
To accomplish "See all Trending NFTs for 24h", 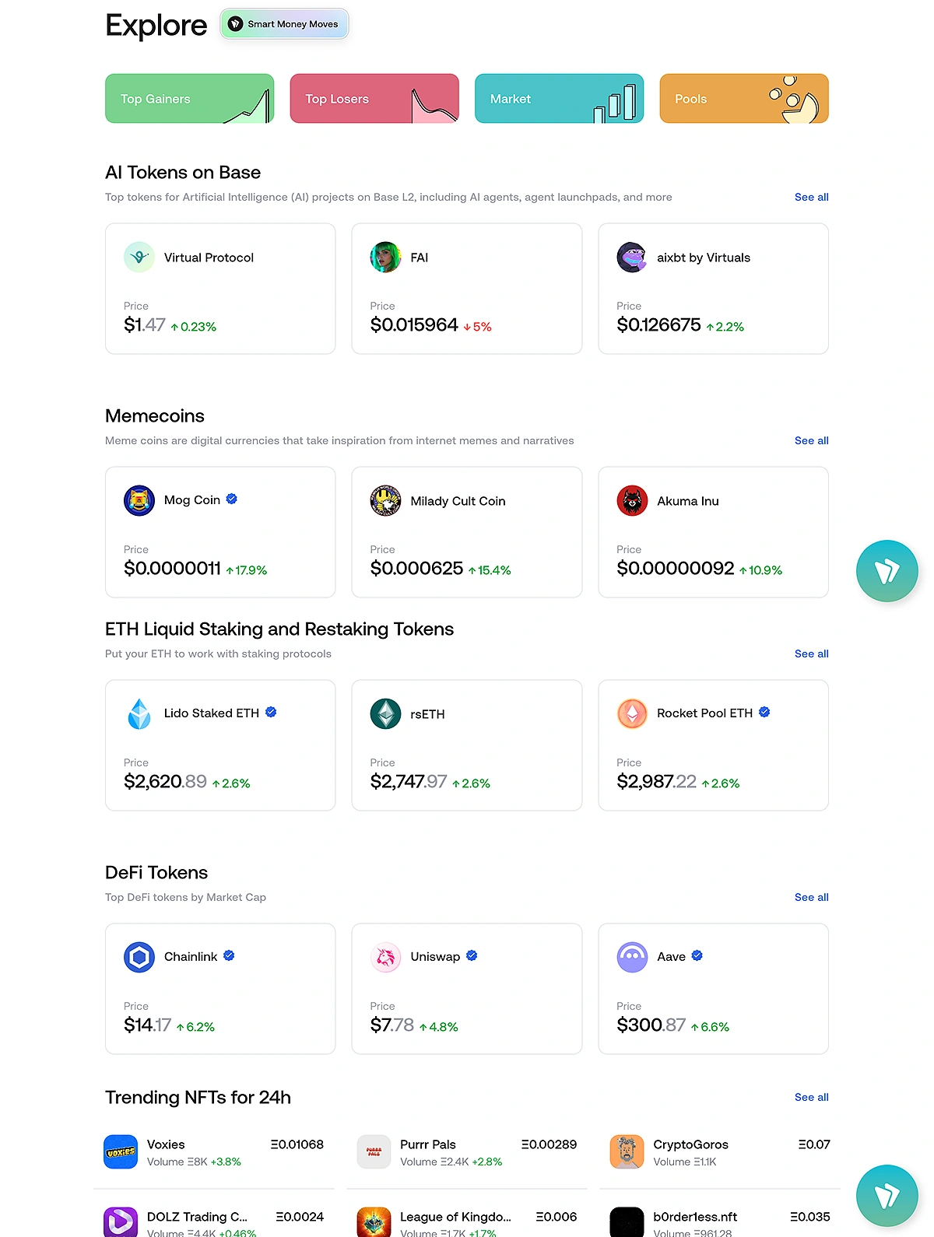I will click(x=811, y=1098).
